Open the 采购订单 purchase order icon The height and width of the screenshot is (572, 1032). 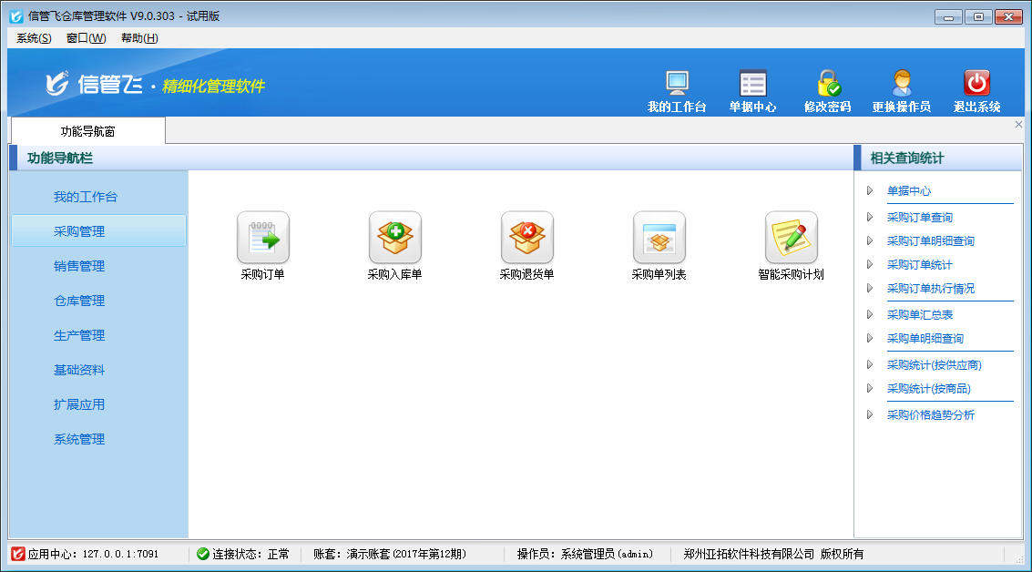coord(262,238)
